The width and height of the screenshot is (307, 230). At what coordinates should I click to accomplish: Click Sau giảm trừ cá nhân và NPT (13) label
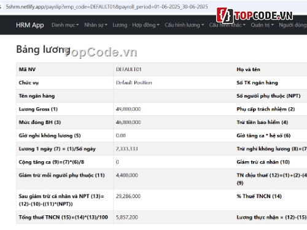(x=61, y=200)
